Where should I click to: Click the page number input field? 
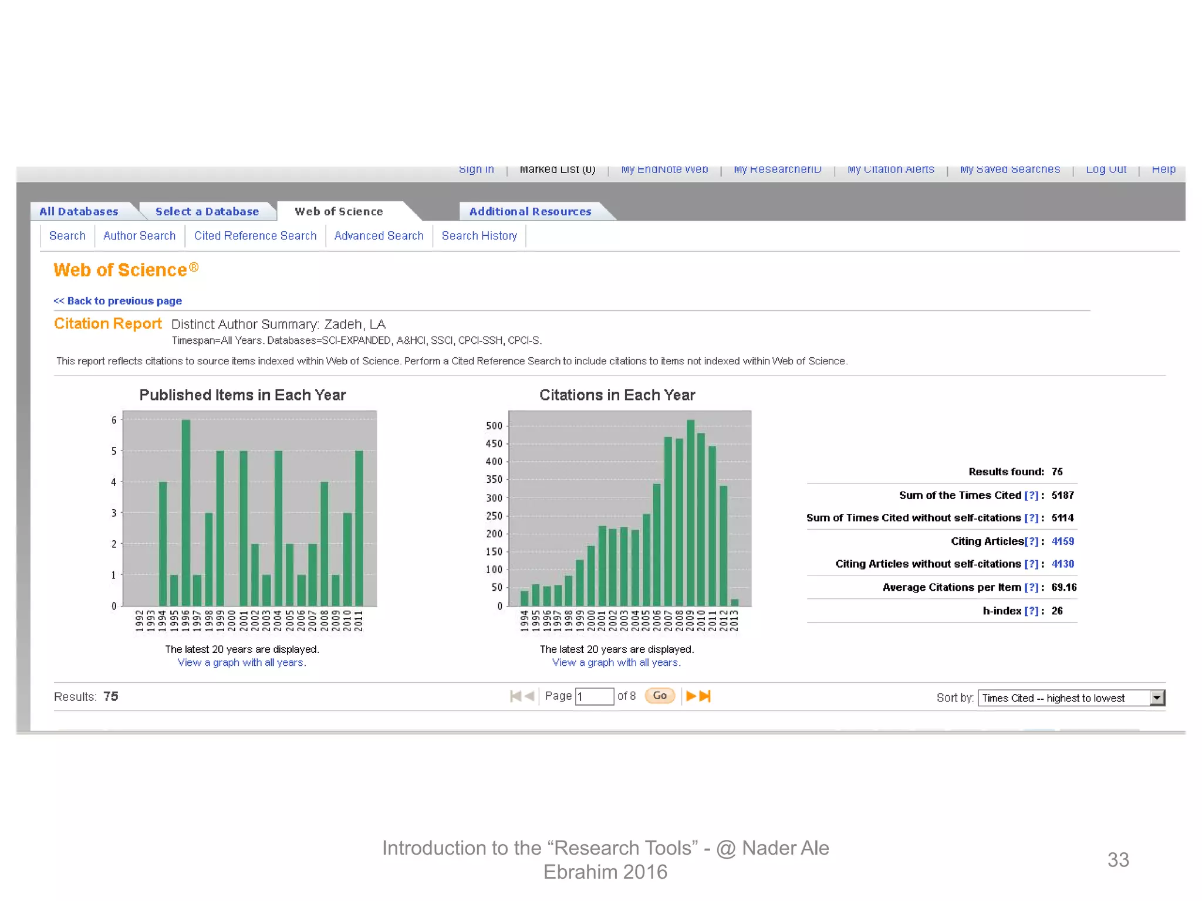pyautogui.click(x=594, y=696)
